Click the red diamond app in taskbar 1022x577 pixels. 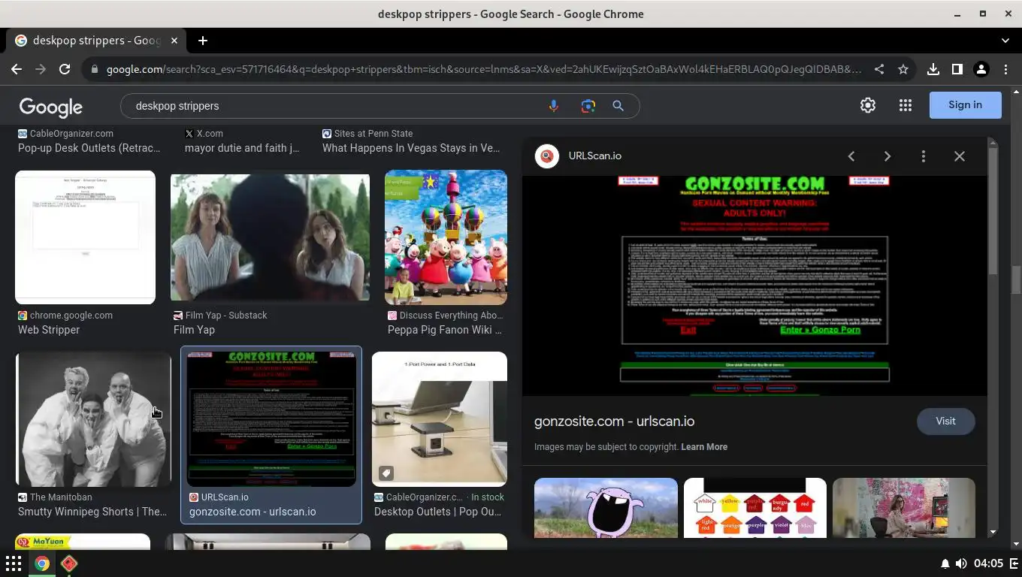click(x=69, y=563)
